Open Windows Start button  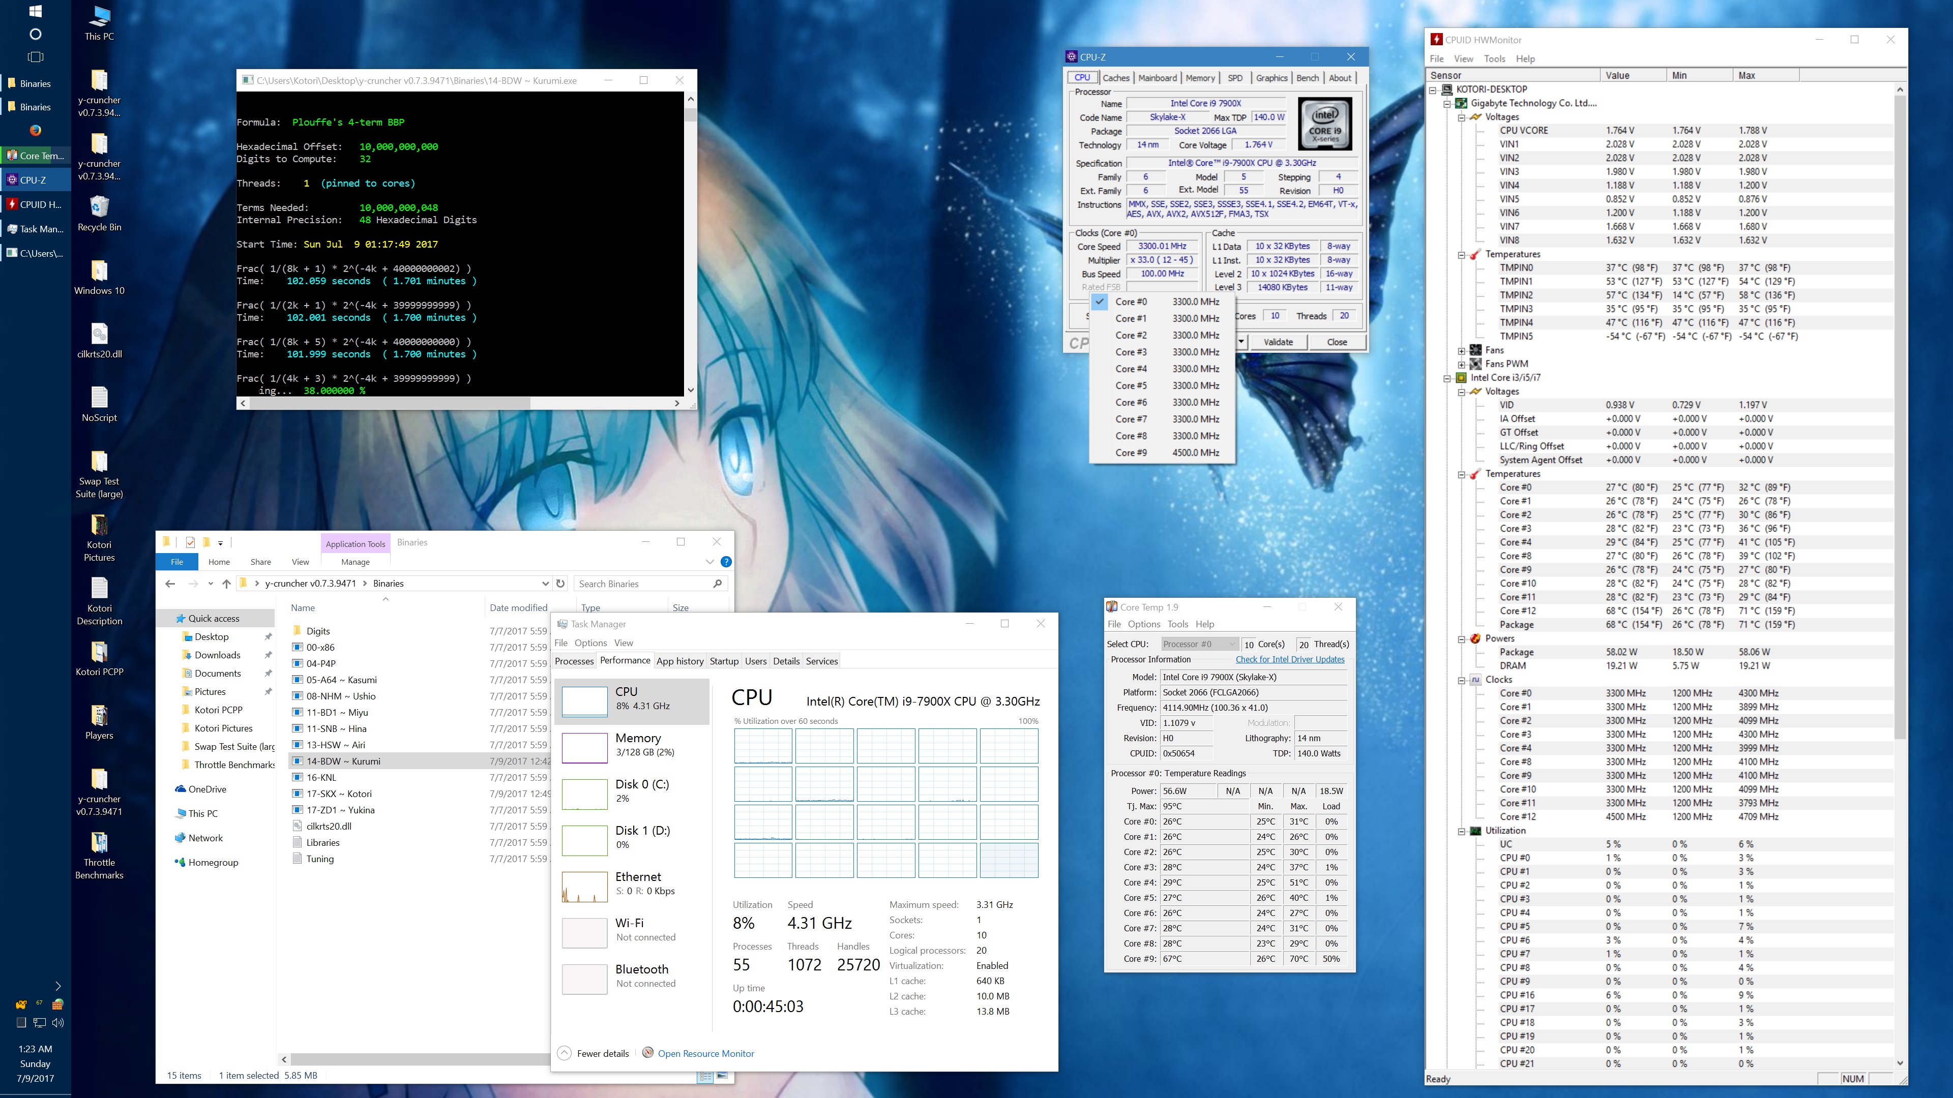point(35,11)
